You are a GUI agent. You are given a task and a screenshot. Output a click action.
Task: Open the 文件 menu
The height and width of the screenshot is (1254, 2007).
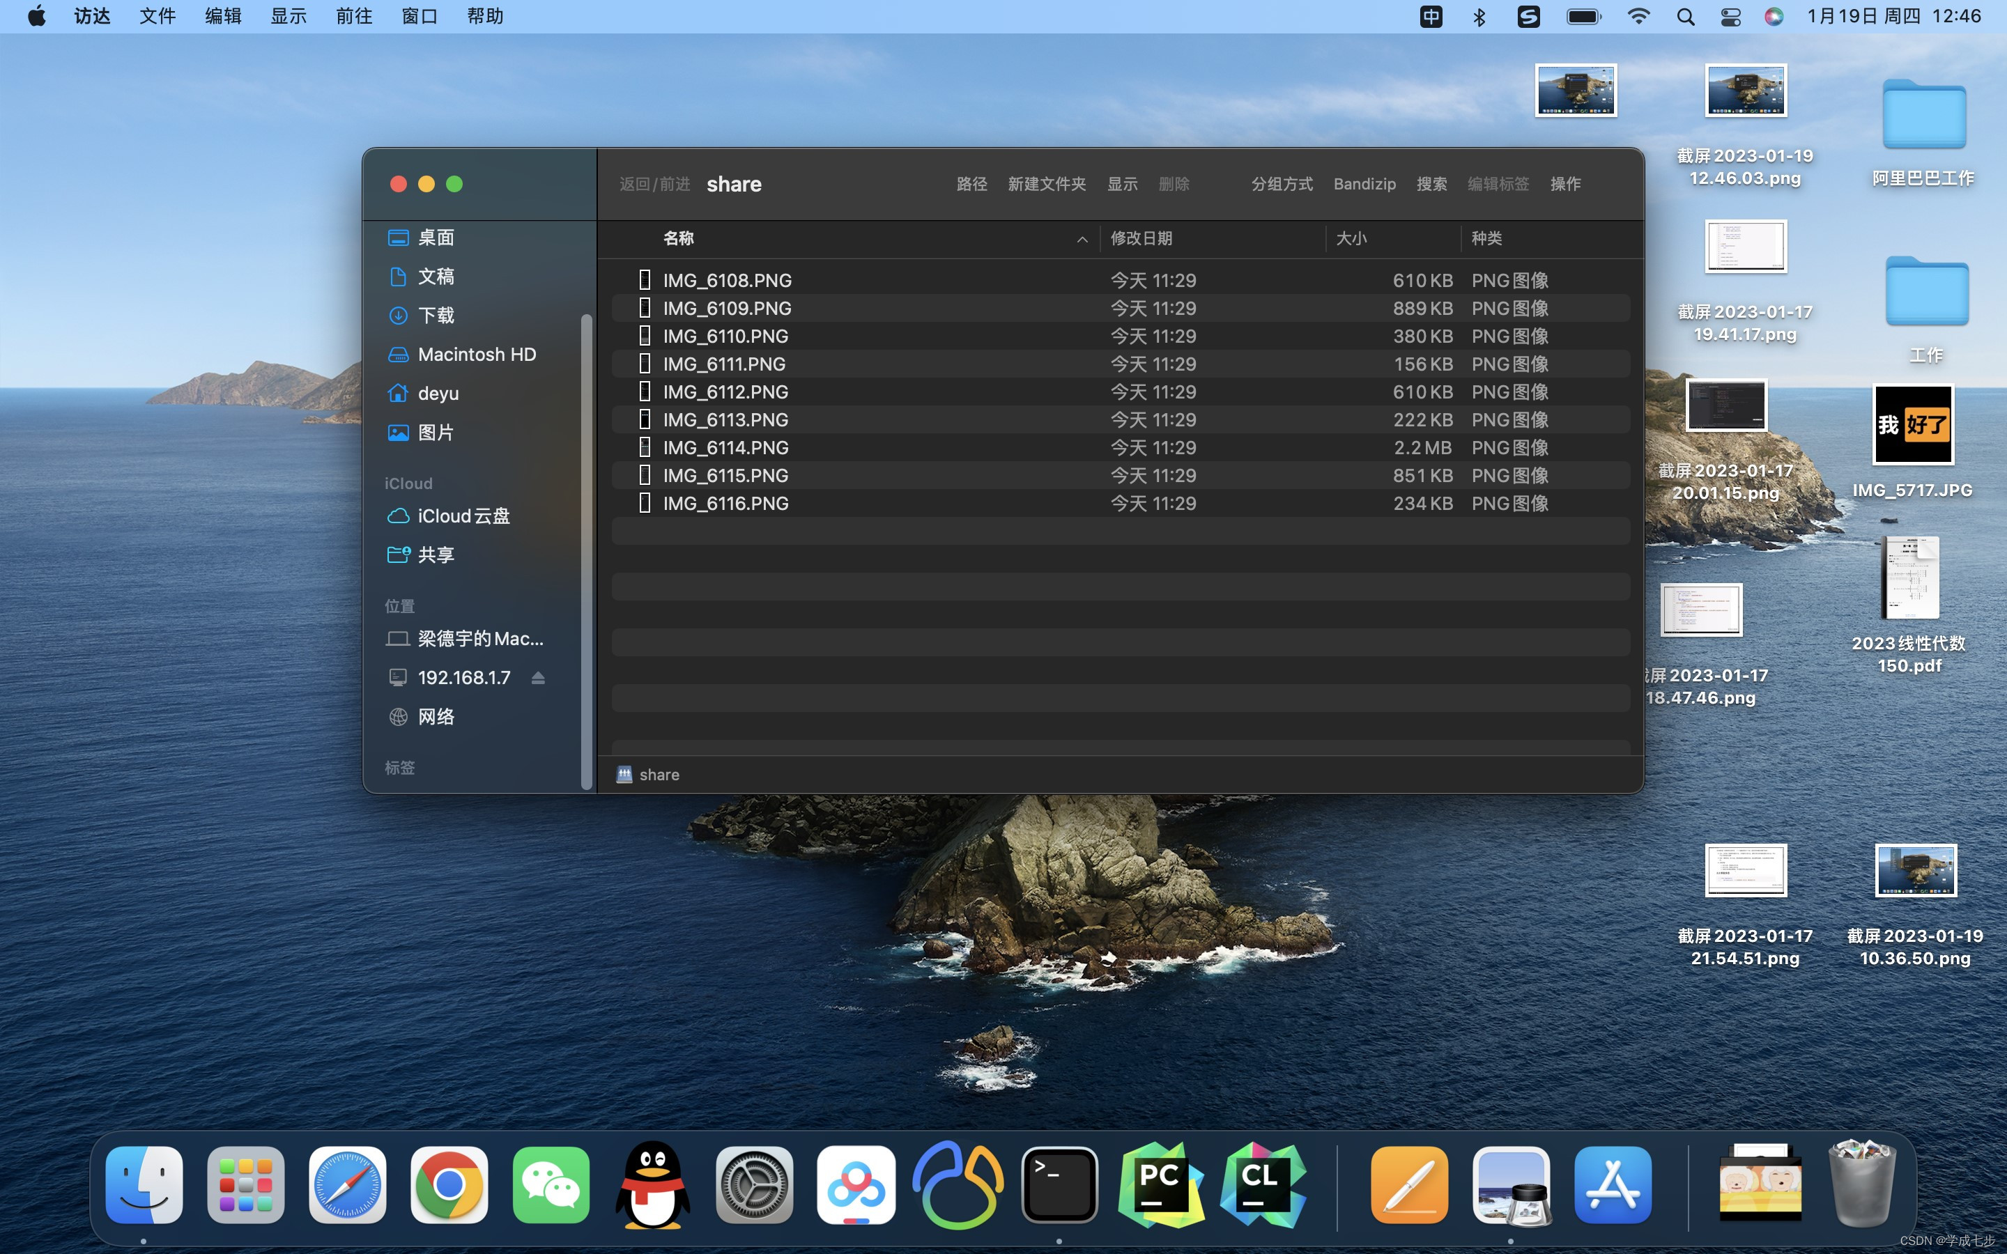(x=157, y=17)
